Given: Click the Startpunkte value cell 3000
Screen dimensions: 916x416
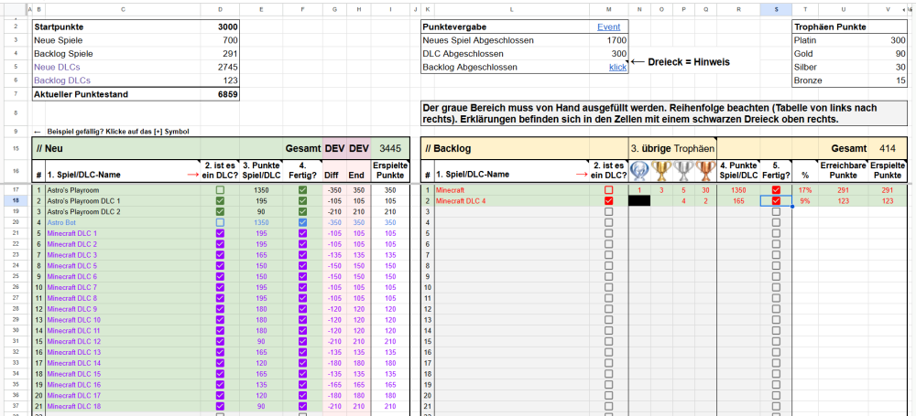Looking at the screenshot, I should pos(228,27).
